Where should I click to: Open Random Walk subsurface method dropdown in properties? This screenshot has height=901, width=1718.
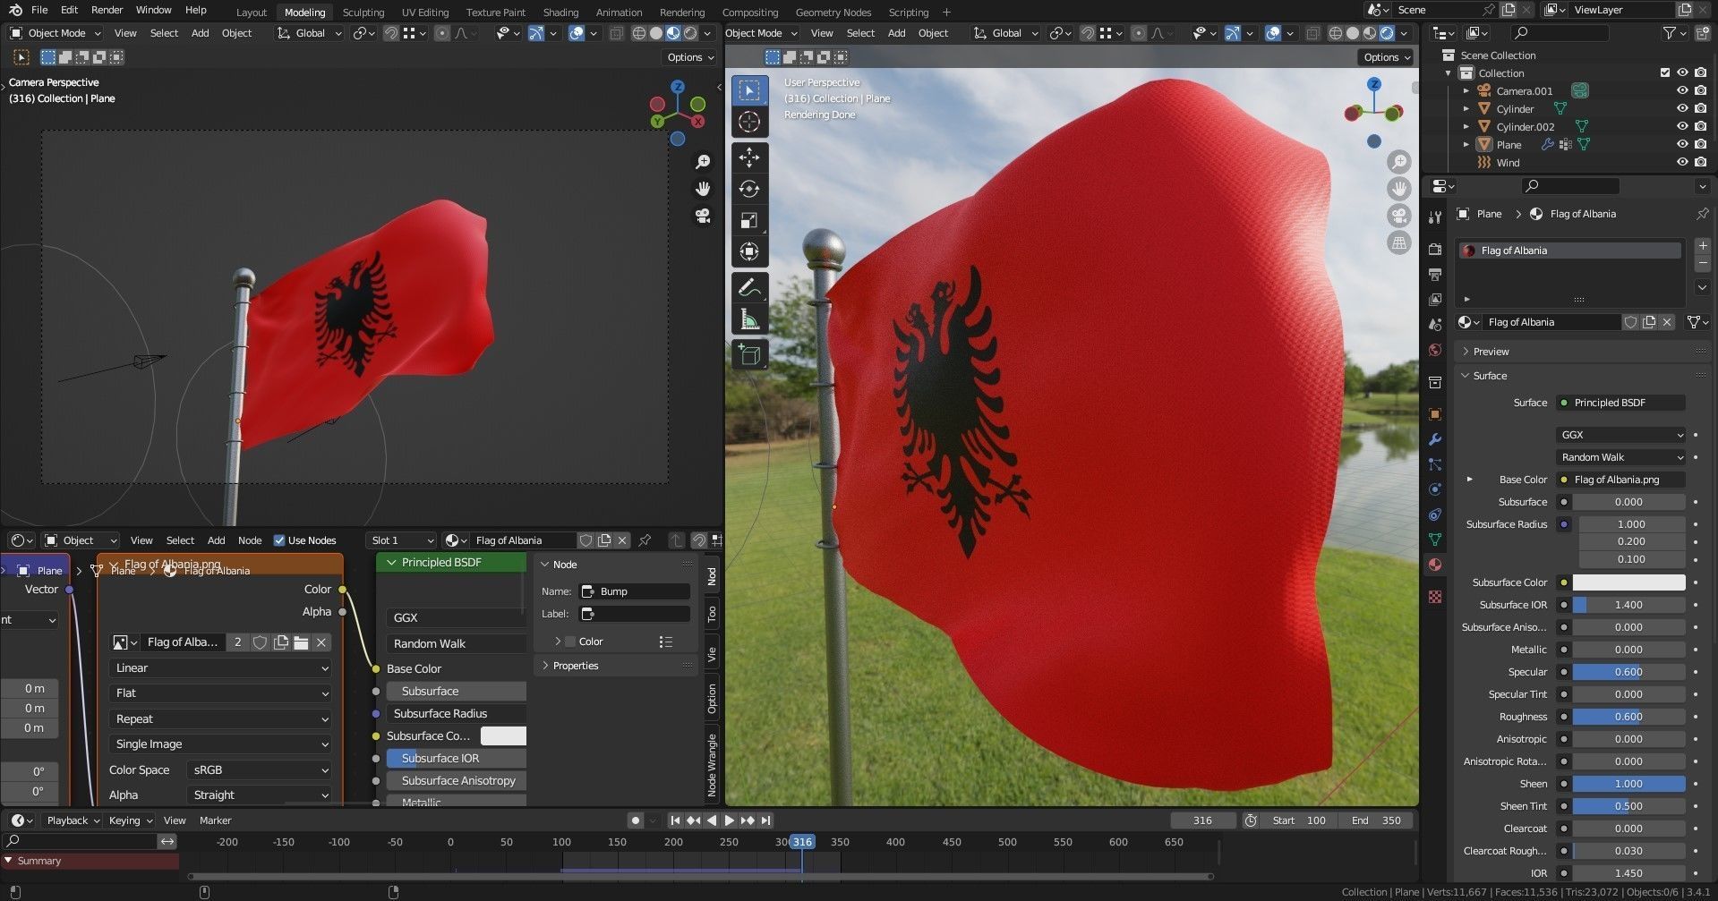(x=1620, y=457)
